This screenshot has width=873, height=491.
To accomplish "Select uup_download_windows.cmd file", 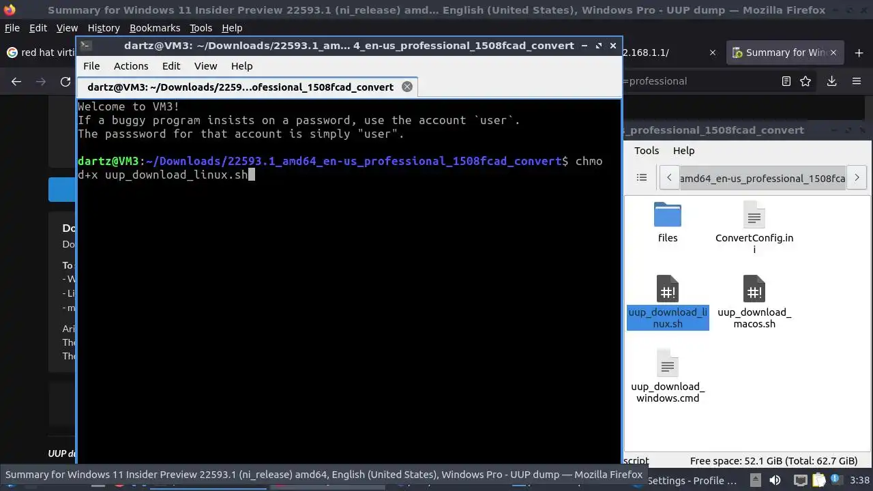I will tap(668, 376).
